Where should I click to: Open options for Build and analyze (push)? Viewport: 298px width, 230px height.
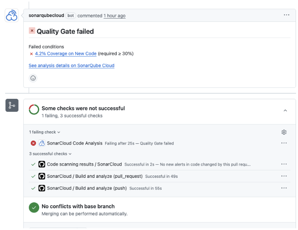click(284, 188)
